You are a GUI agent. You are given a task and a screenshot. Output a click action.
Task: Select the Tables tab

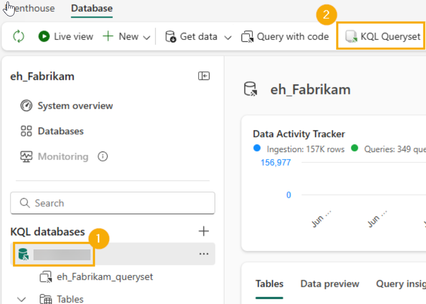[269, 284]
